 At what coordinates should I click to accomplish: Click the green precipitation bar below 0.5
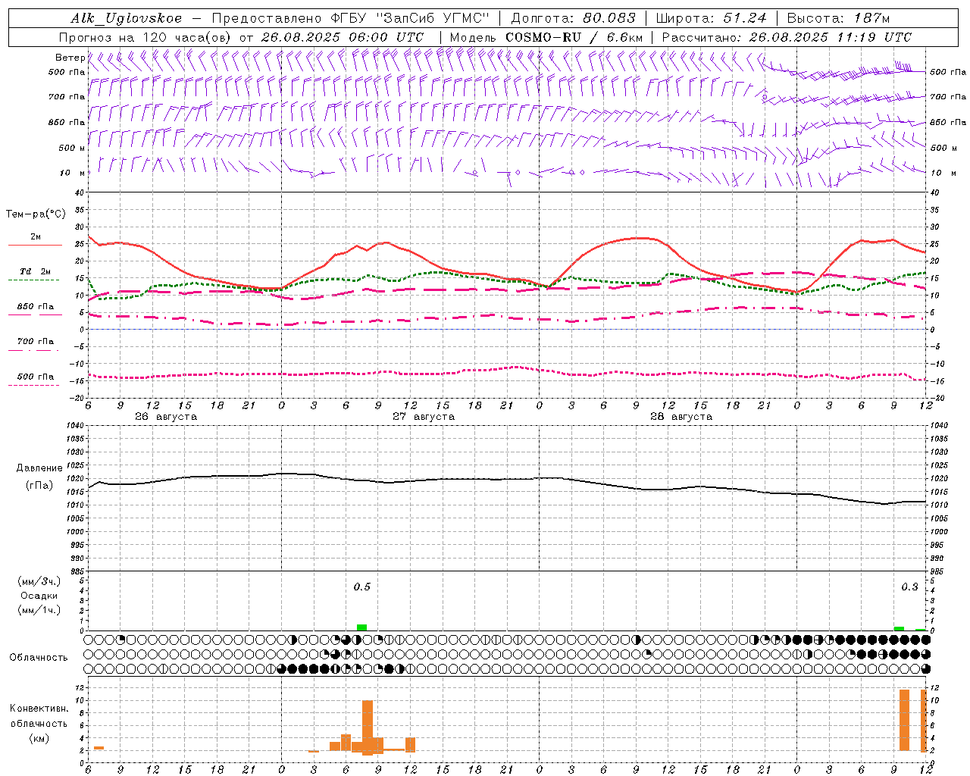tap(362, 627)
